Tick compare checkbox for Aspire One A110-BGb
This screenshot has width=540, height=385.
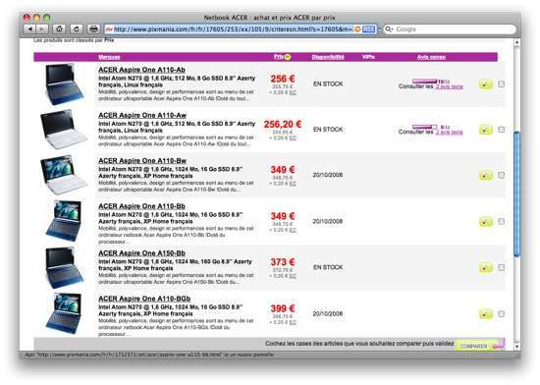click(x=501, y=313)
